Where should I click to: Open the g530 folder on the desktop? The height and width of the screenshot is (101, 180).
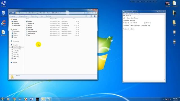click(174, 23)
